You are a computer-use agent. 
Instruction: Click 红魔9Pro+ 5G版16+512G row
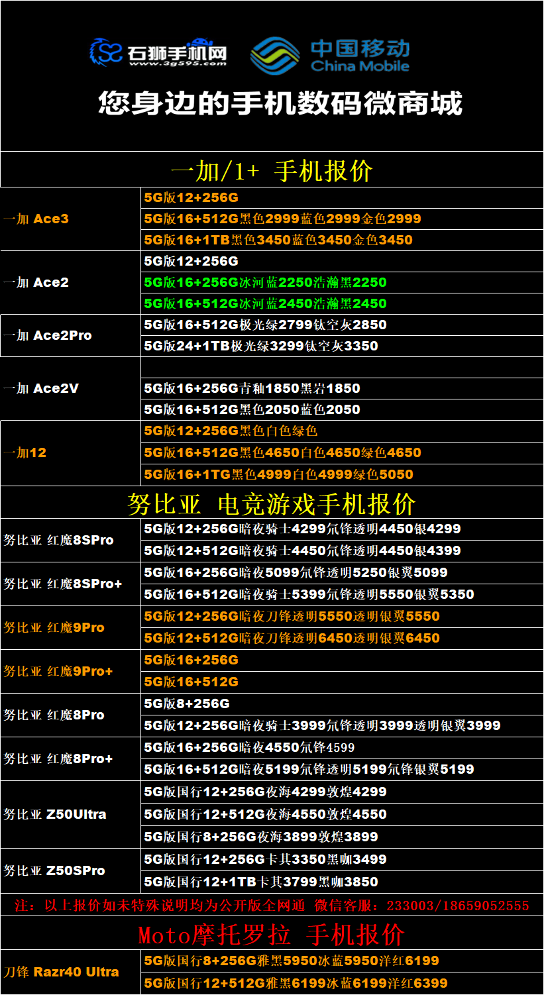tap(343, 682)
